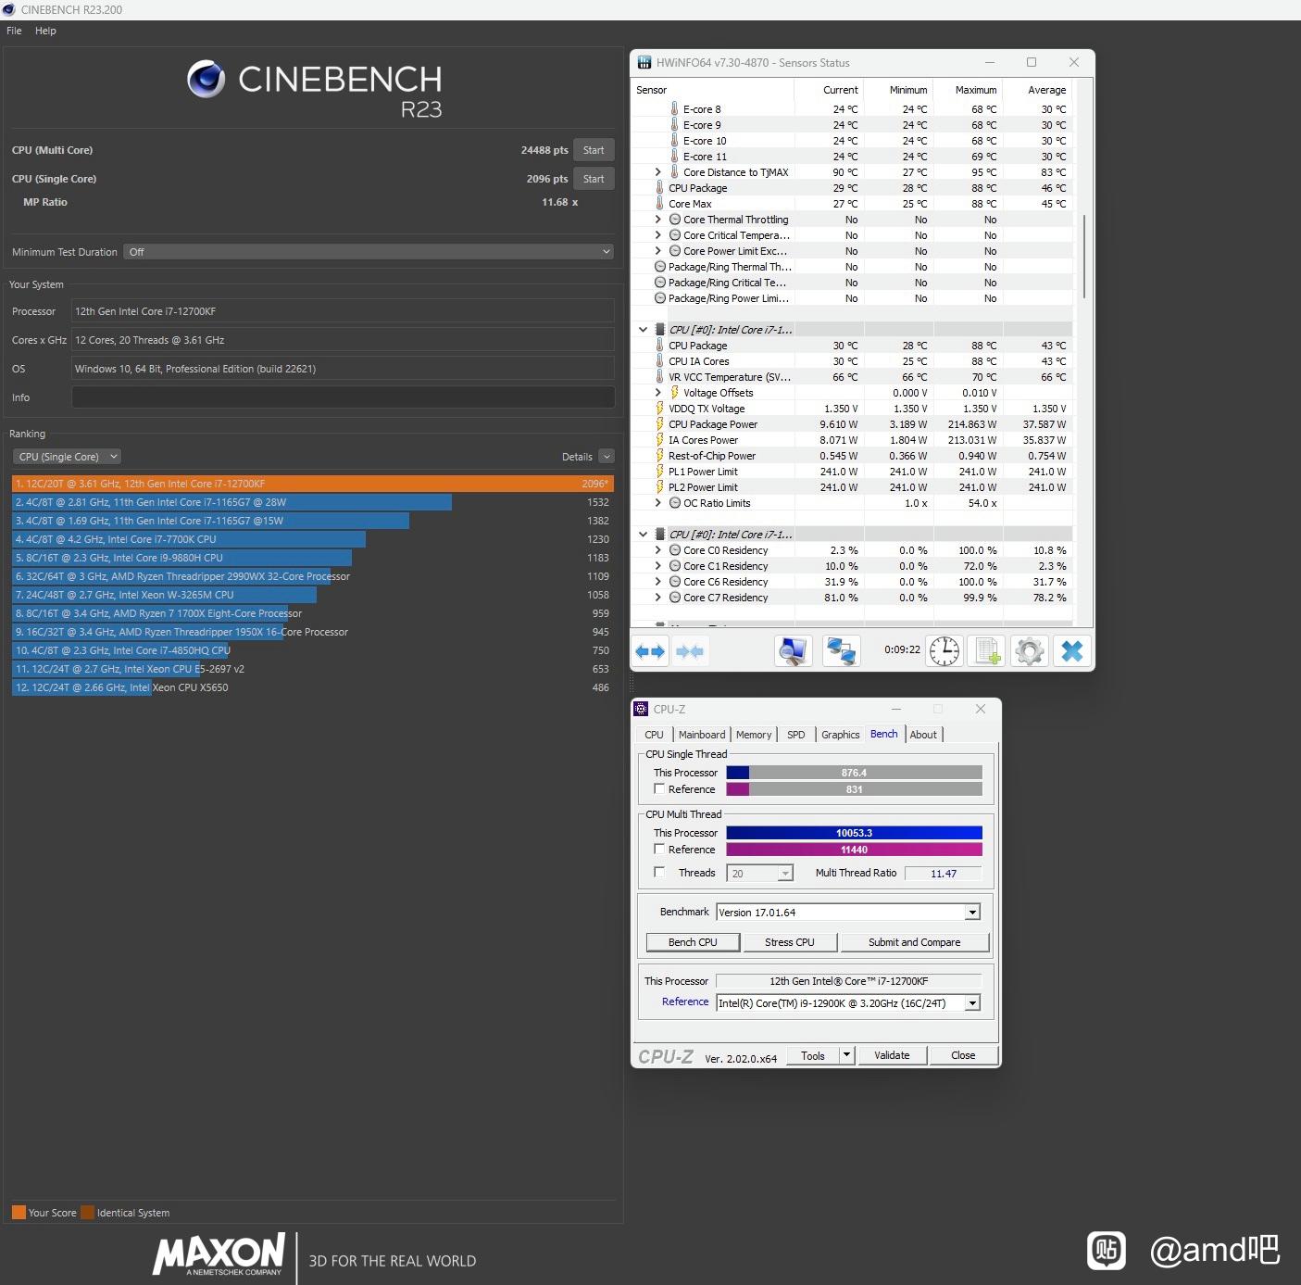Open HWiNFO remote network computers icon
The width and height of the screenshot is (1301, 1285).
[x=842, y=651]
